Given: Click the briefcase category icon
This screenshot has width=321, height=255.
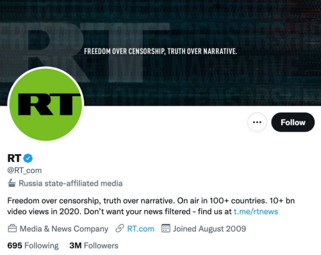Looking at the screenshot, I should pyautogui.click(x=12, y=229).
